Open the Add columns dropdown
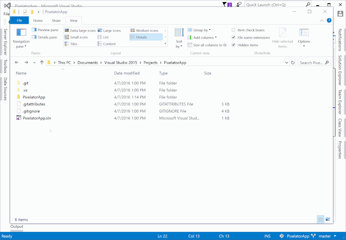 coord(202,37)
